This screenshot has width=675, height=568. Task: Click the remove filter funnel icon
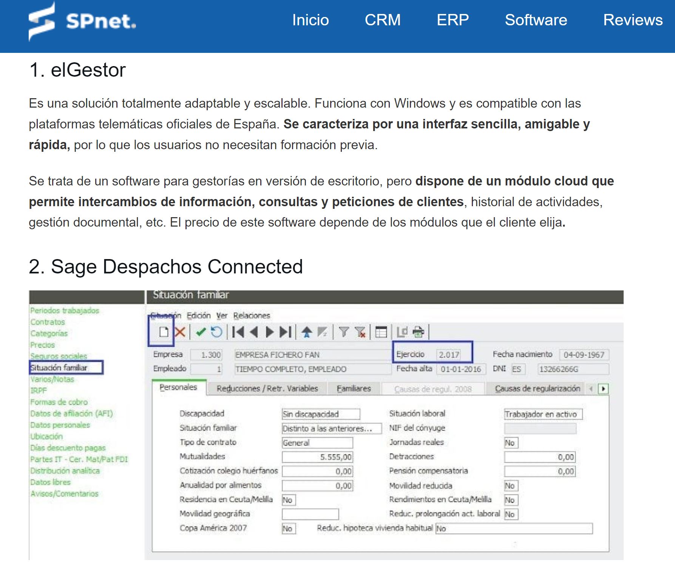pos(360,332)
